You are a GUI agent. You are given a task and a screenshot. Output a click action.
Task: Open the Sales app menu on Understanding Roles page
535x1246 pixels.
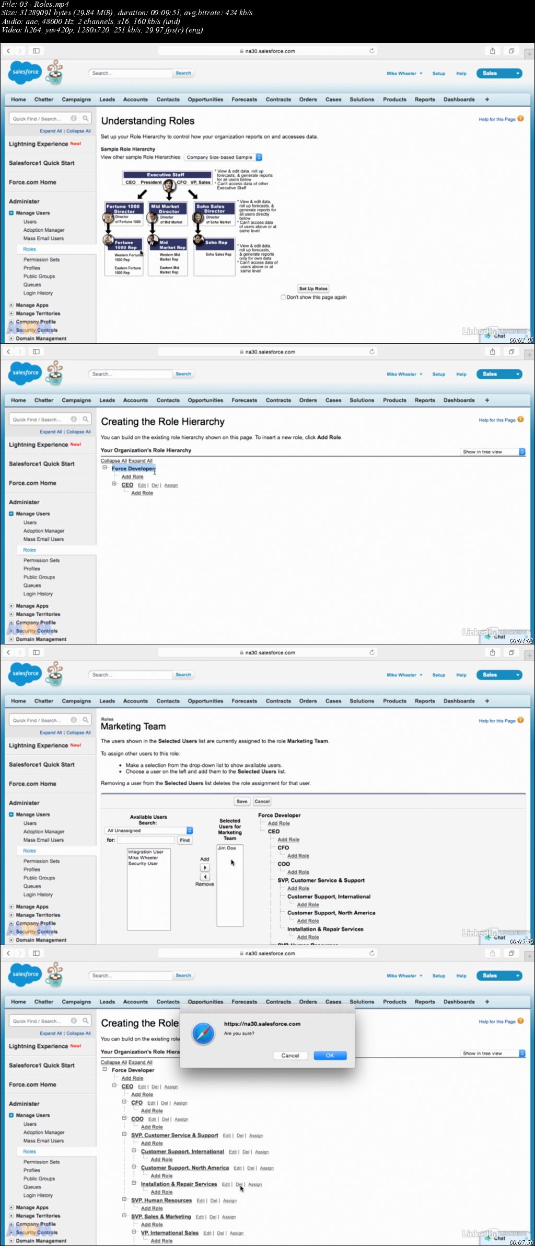[x=499, y=73]
